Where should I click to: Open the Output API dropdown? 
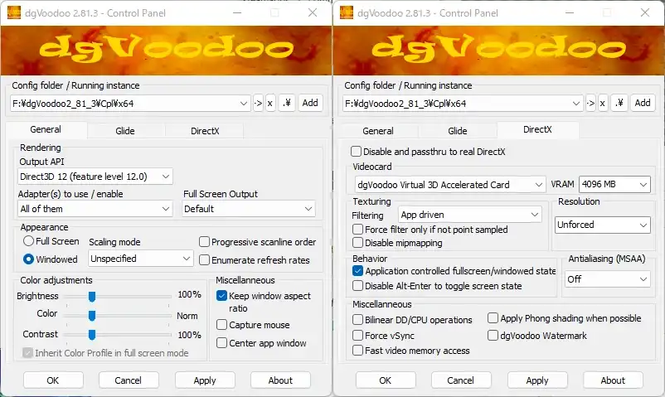(95, 177)
